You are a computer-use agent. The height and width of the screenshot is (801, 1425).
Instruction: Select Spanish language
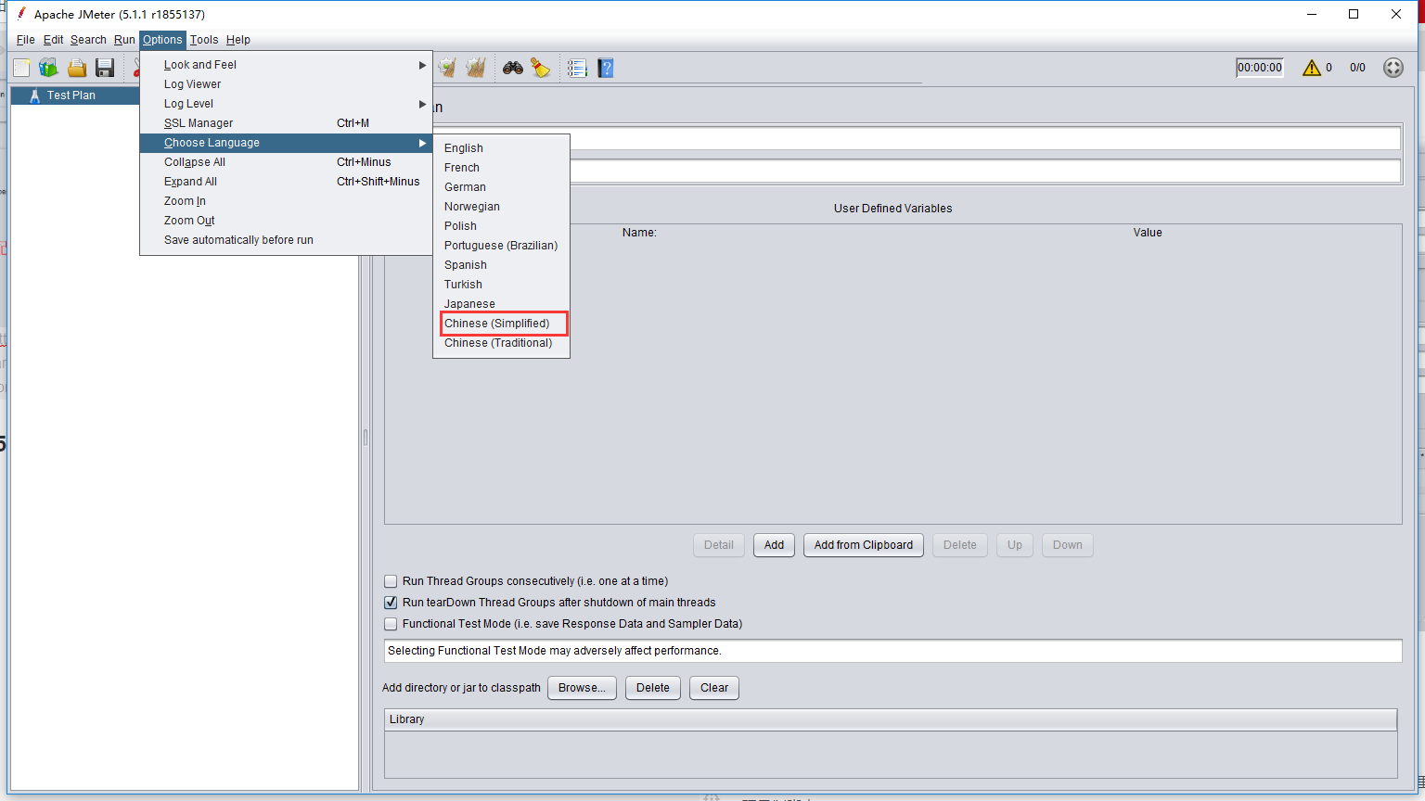tap(501, 265)
